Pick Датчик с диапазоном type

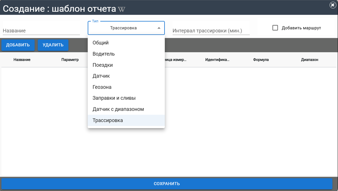click(x=118, y=109)
